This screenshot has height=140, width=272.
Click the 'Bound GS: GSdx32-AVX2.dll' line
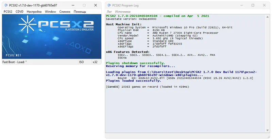point(185,78)
